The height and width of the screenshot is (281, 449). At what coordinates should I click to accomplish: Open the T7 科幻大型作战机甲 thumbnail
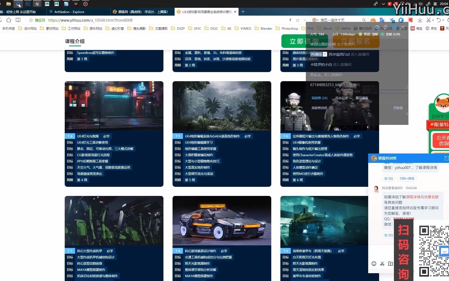coord(114,221)
